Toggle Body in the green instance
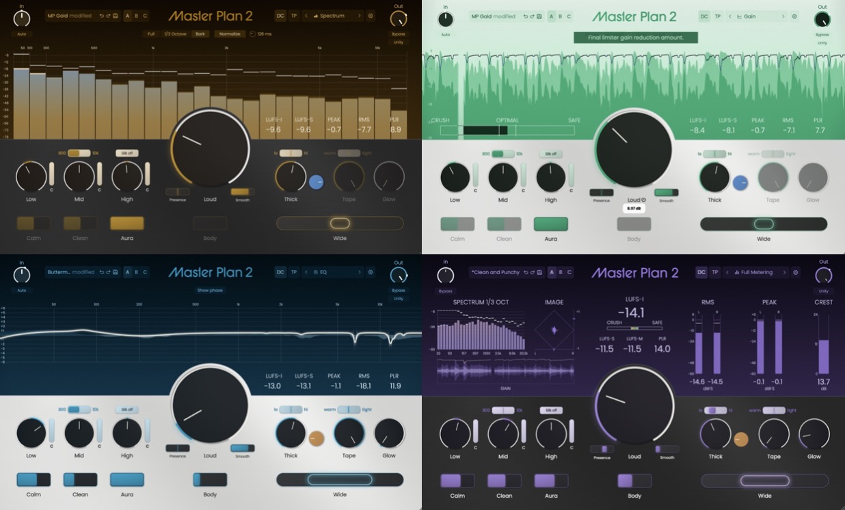Viewport: 845px width, 510px height. pyautogui.click(x=634, y=224)
